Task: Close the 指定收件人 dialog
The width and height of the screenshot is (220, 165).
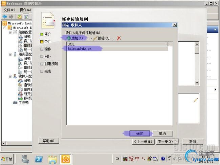Action: point(174,25)
